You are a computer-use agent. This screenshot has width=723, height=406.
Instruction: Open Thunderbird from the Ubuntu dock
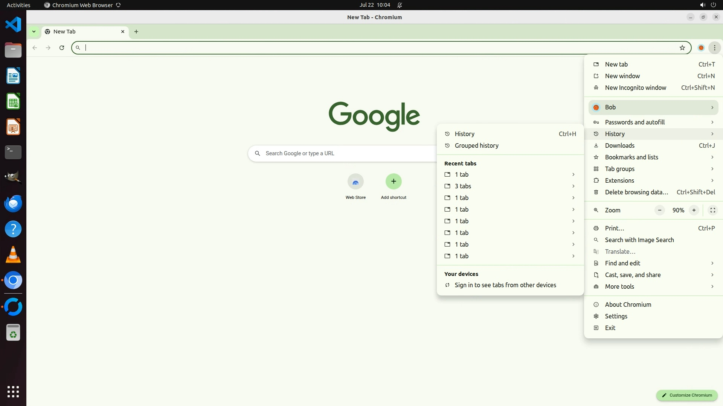(x=13, y=203)
